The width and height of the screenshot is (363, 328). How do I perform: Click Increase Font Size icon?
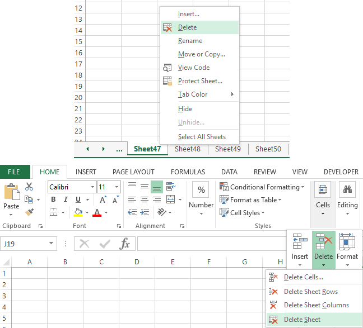pos(103,199)
